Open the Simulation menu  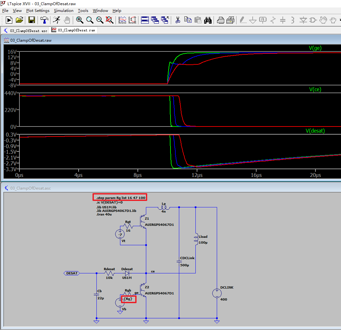click(x=63, y=10)
